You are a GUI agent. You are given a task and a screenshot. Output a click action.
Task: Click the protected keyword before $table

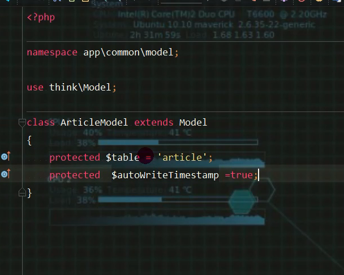click(x=74, y=157)
